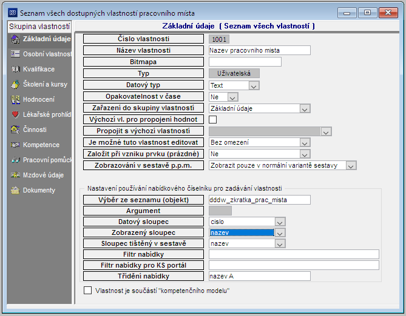Click the Kvalifikace sidebar icon
The width and height of the screenshot is (406, 316).
(15, 69)
